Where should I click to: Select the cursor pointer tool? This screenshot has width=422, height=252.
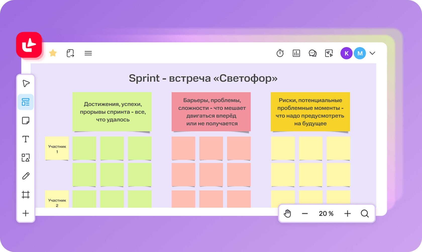click(x=26, y=83)
